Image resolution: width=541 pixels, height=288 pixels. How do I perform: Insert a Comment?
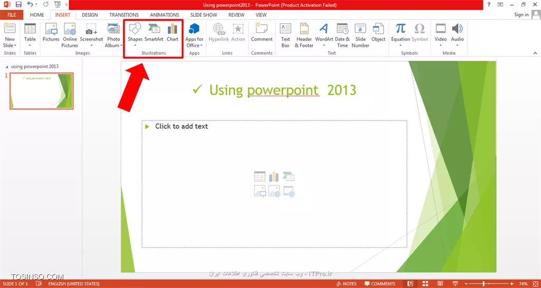tap(262, 32)
